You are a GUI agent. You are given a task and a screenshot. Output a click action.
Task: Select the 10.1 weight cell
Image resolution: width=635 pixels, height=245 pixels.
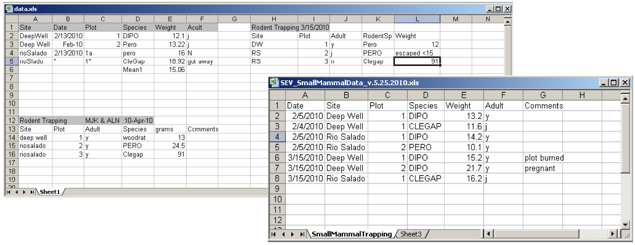pos(464,147)
